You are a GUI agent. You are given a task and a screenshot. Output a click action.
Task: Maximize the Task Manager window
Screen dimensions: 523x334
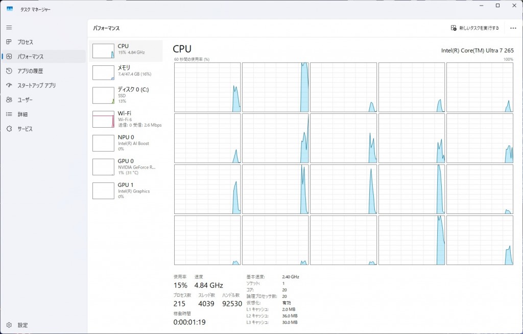tap(497, 6)
